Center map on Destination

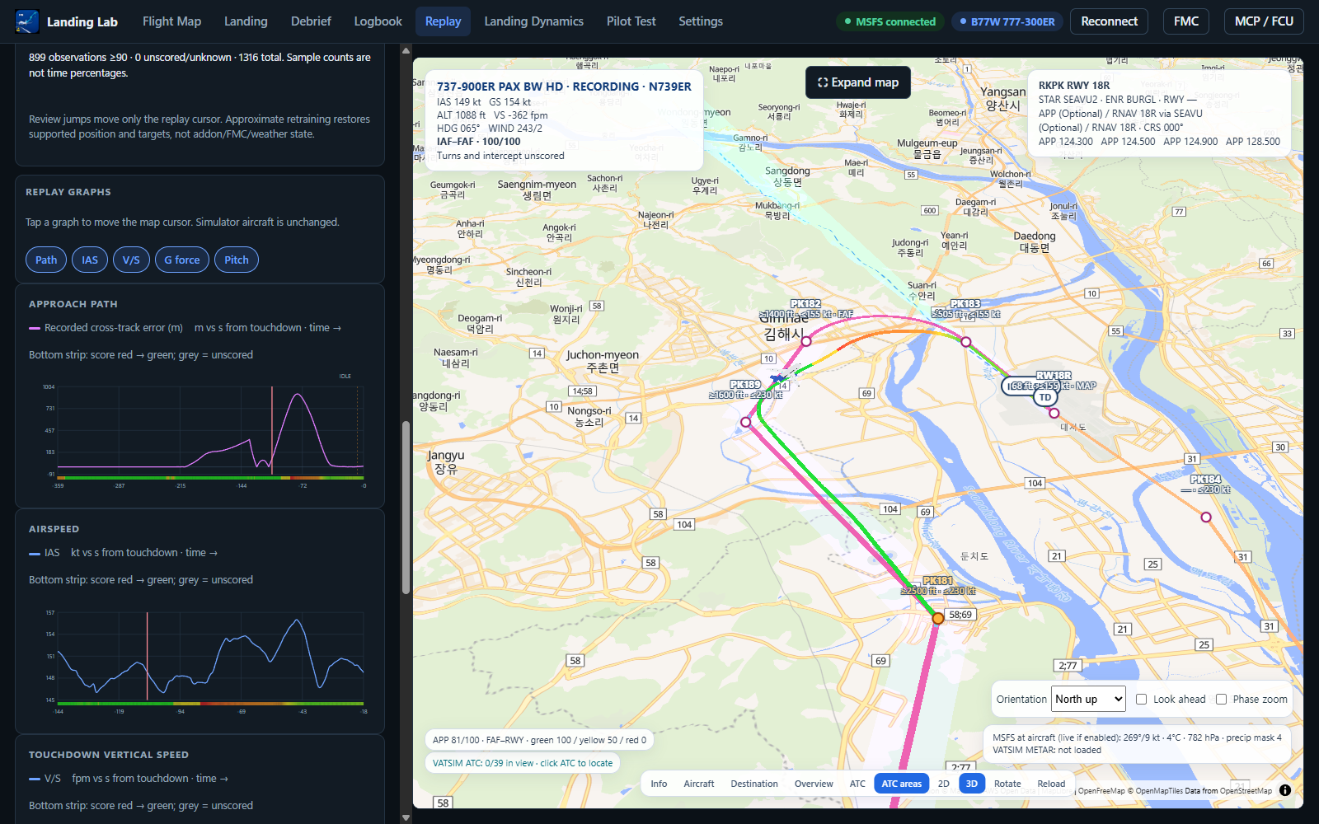[x=754, y=784]
